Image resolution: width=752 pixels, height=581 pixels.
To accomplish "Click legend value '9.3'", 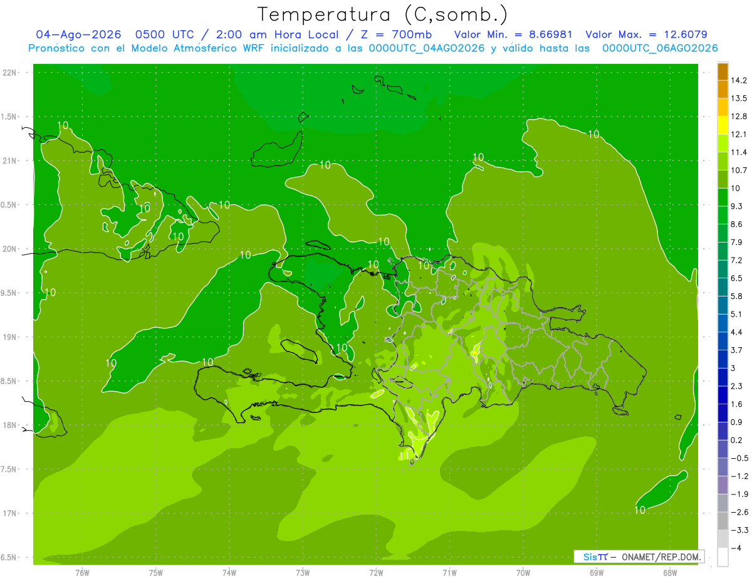I will click(738, 206).
